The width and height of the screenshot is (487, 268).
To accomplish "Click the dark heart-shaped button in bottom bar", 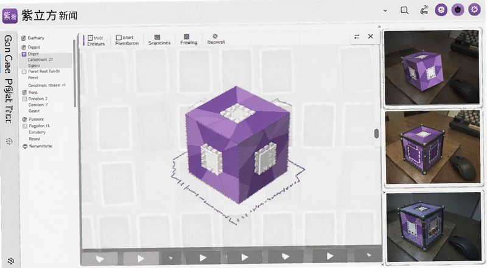I will click(x=286, y=256).
